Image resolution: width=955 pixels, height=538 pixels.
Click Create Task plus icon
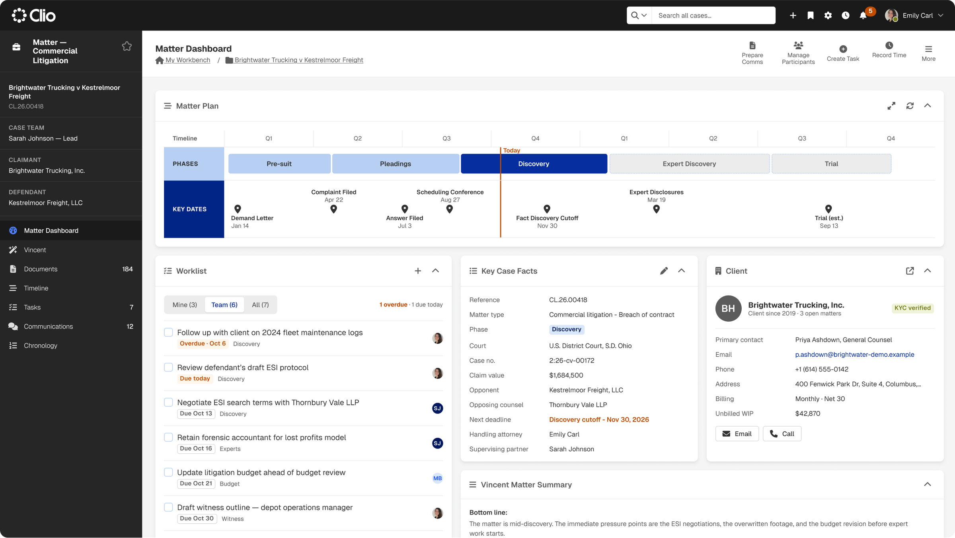843,49
